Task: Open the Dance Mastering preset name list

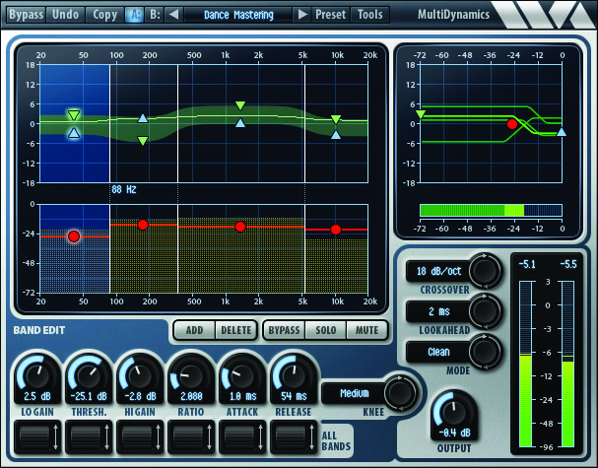Action: (x=238, y=15)
